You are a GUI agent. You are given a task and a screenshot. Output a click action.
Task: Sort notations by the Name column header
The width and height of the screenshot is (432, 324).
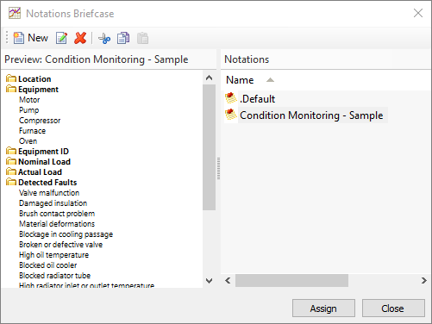[x=240, y=80]
